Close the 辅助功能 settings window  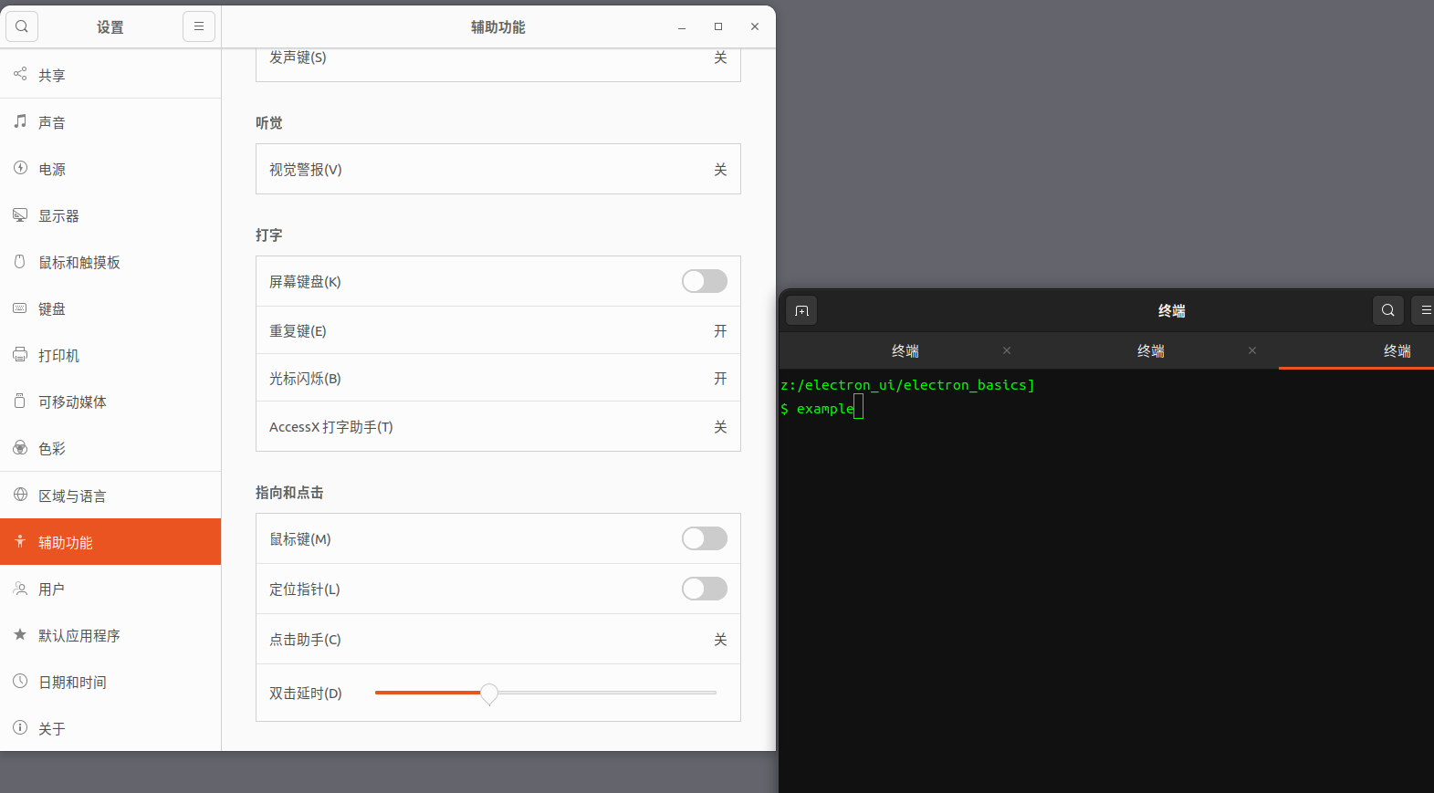[755, 26]
